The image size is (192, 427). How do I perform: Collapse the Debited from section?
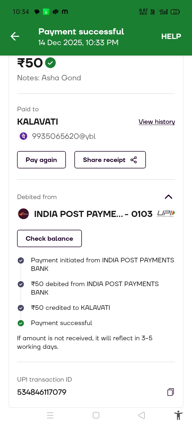point(169,197)
